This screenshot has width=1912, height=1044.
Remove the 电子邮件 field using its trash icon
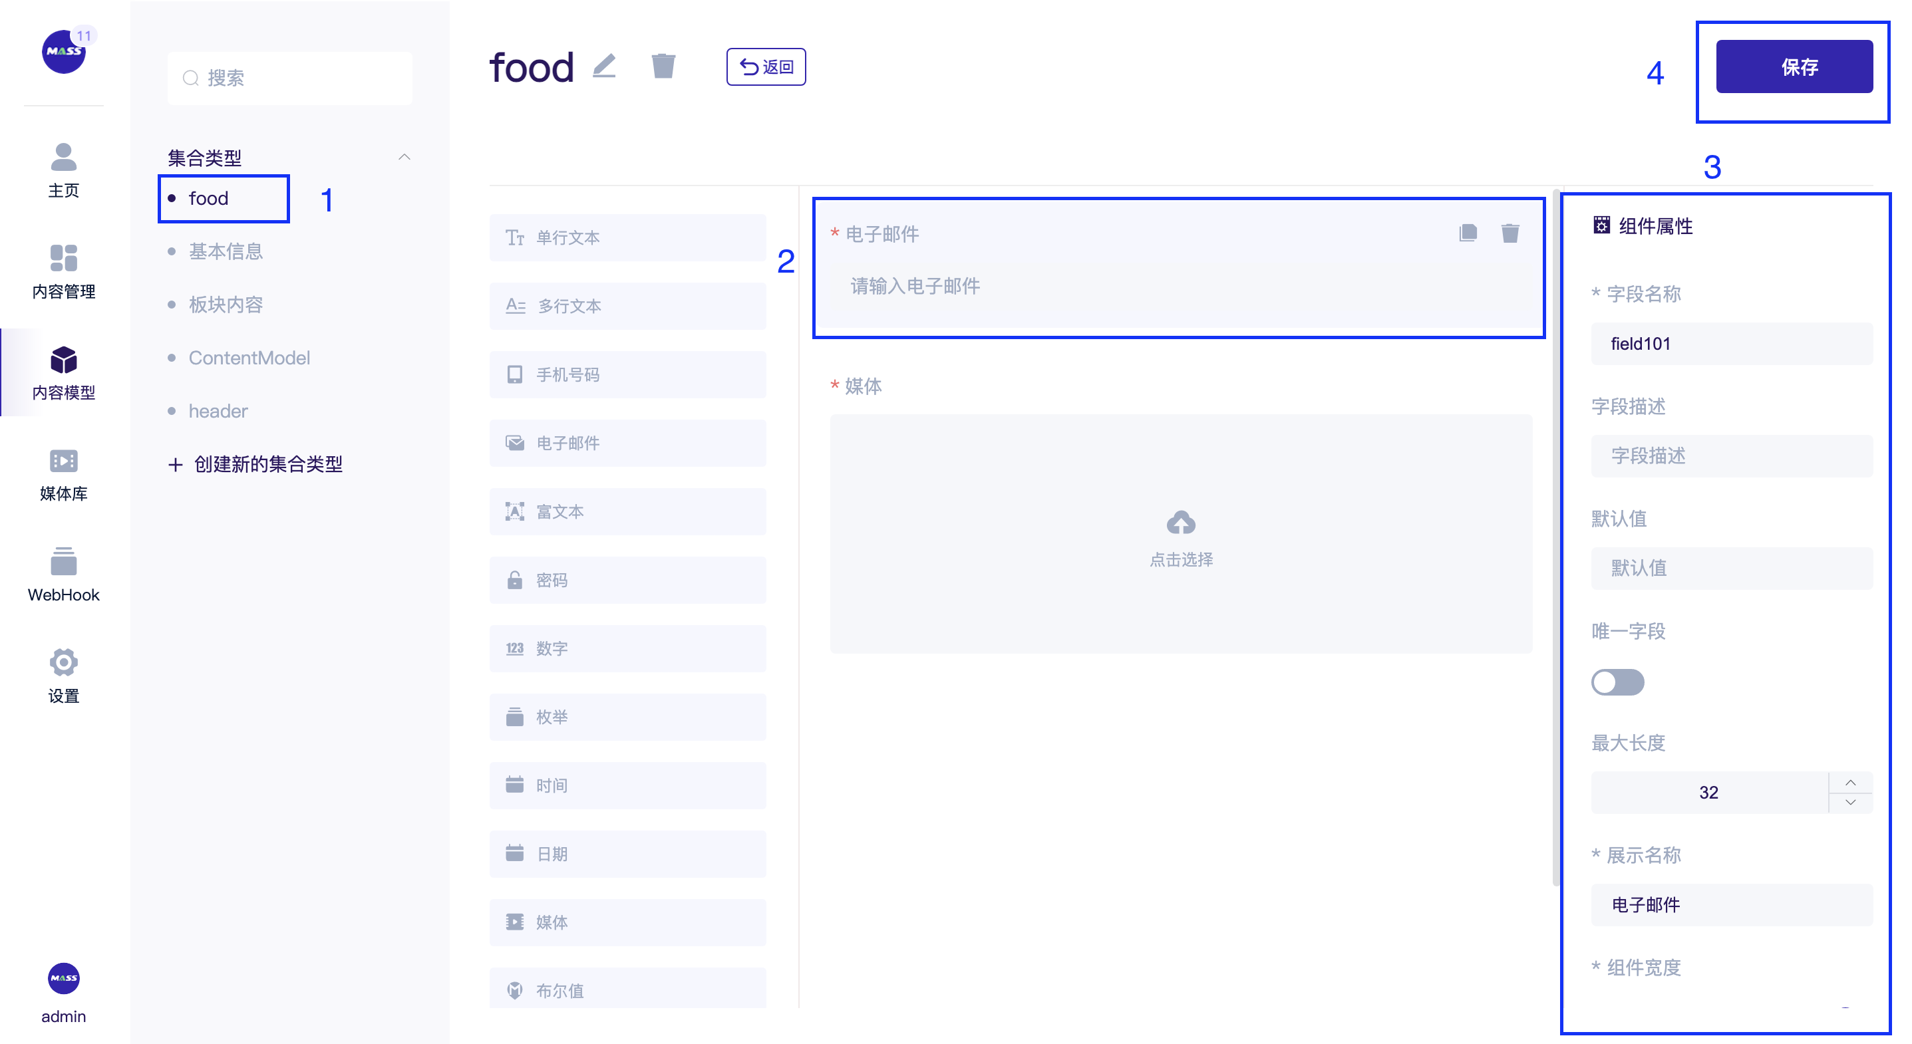point(1510,233)
